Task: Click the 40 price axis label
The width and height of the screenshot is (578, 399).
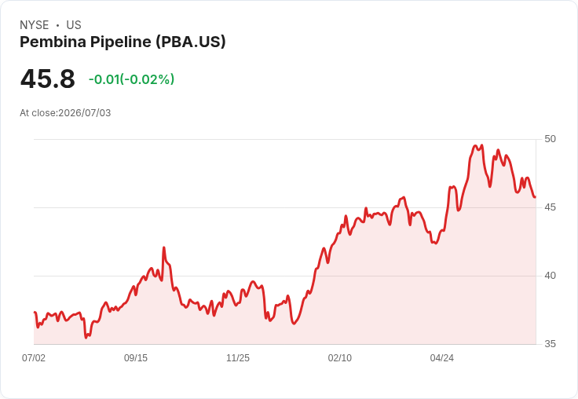Action: coord(550,276)
